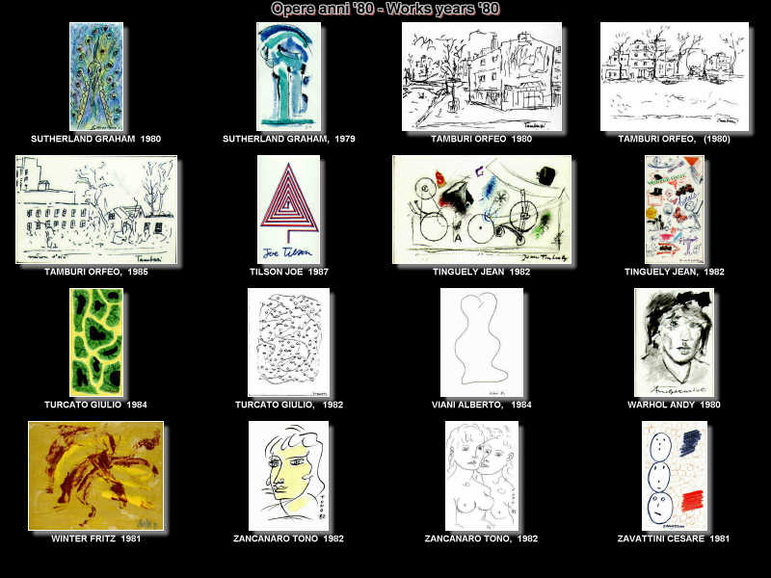Image resolution: width=771 pixels, height=578 pixels.
Task: Select the Tamburi Orfeo 1980 street sketch
Action: [x=481, y=76]
